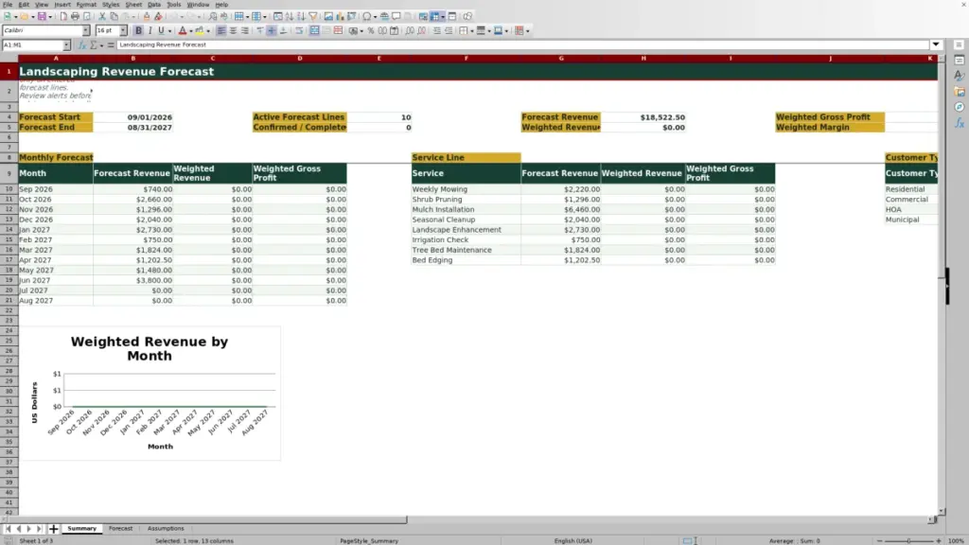The height and width of the screenshot is (545, 969).
Task: Toggle Bold formatting
Action: tap(138, 31)
